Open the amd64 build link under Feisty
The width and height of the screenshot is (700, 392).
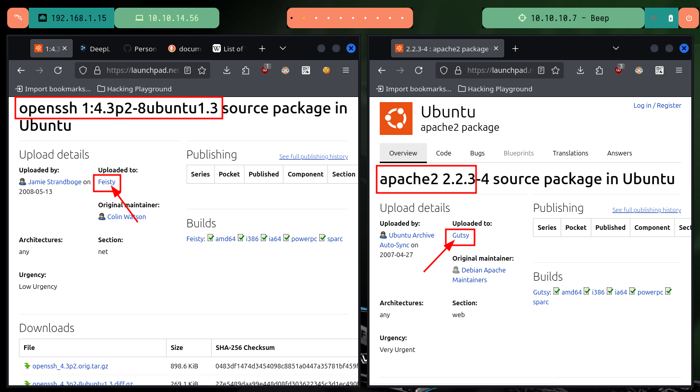coord(225,239)
